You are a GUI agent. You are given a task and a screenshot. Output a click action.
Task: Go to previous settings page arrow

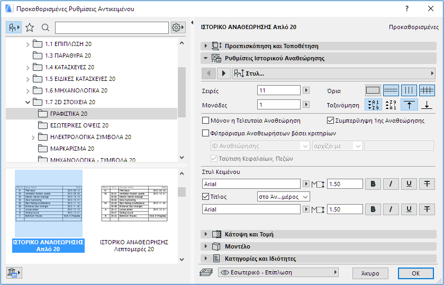[209, 73]
